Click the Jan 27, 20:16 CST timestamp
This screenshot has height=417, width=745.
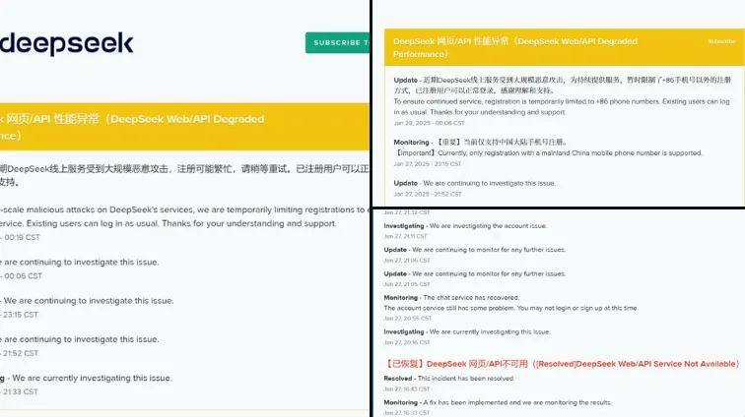[405, 342]
